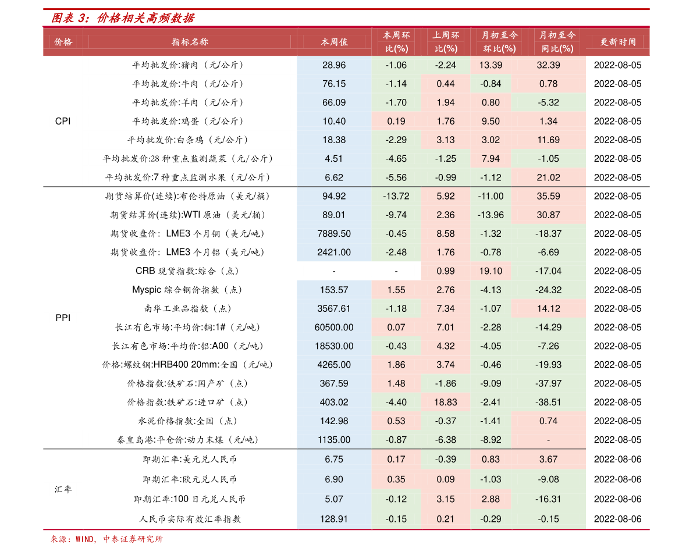Select row LME3个月铜
The image size is (693, 555).
(346, 234)
